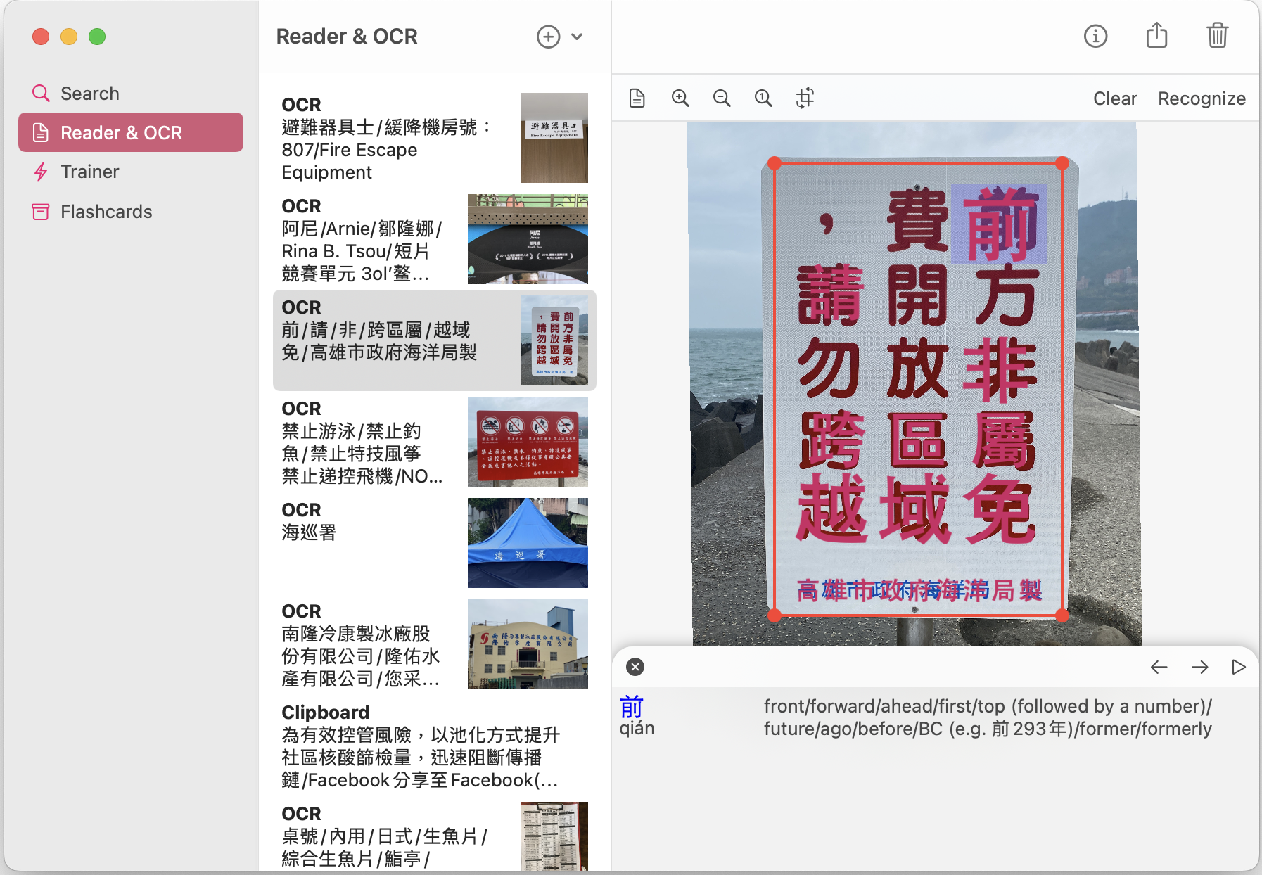
Task: Click the Clear button
Action: tap(1115, 98)
